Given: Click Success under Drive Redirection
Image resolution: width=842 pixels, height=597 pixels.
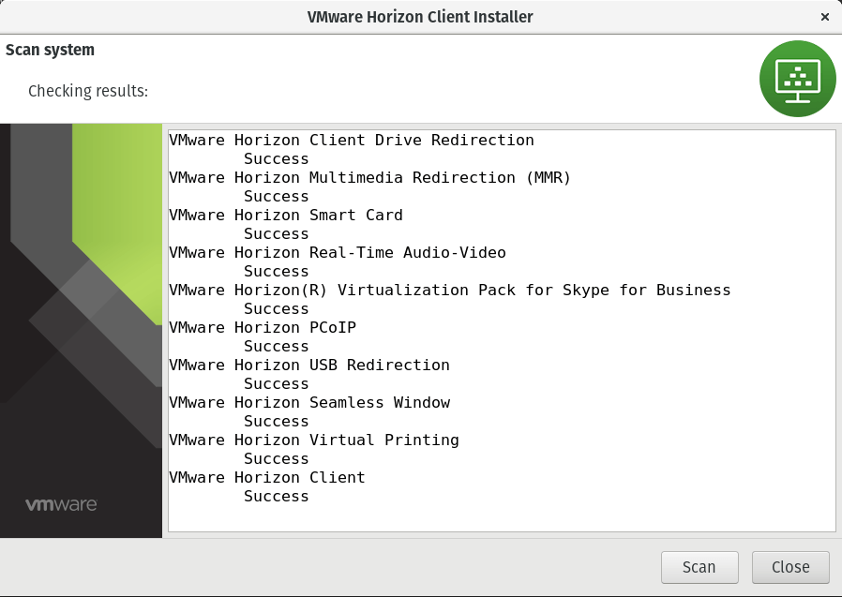Looking at the screenshot, I should coord(277,159).
